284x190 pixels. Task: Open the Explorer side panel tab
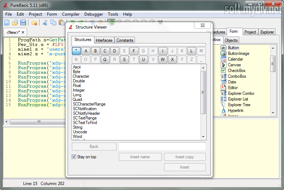[x=267, y=32]
